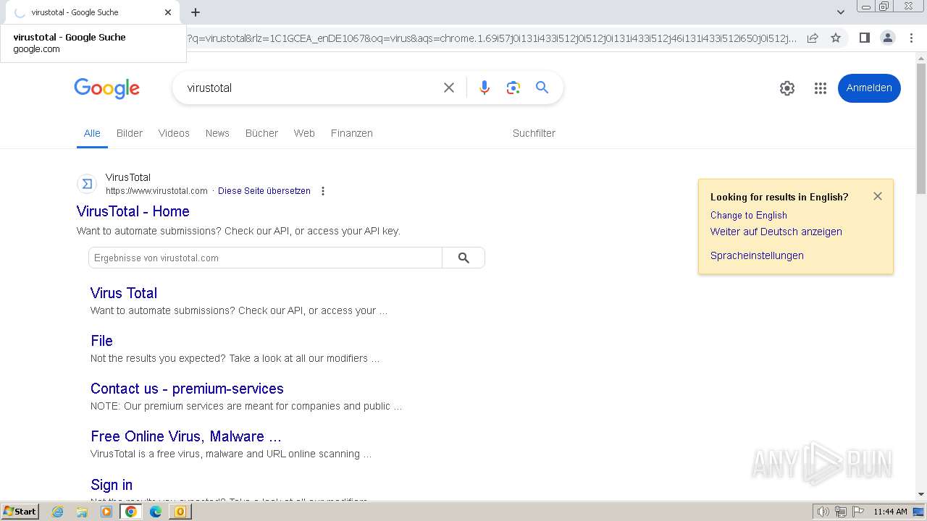Image resolution: width=927 pixels, height=521 pixels.
Task: Click the blue magnifier search icon
Action: click(542, 88)
